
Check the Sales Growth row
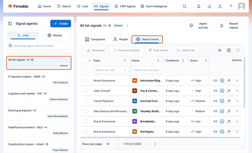point(86,91)
